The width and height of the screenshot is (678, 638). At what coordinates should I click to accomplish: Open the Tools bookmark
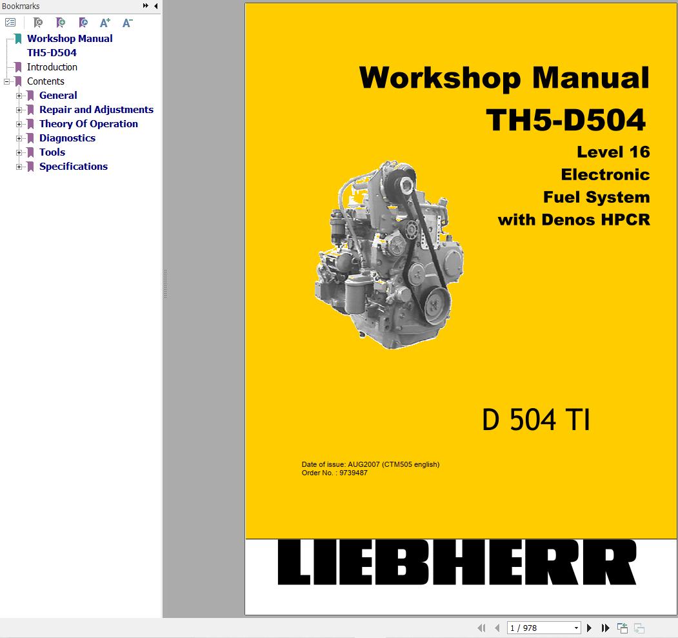coord(52,152)
